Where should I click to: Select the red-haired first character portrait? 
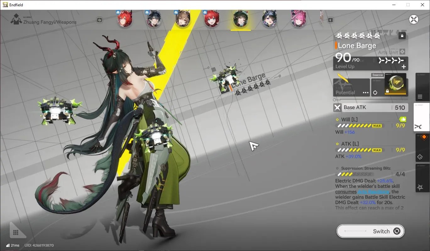[x=124, y=19]
